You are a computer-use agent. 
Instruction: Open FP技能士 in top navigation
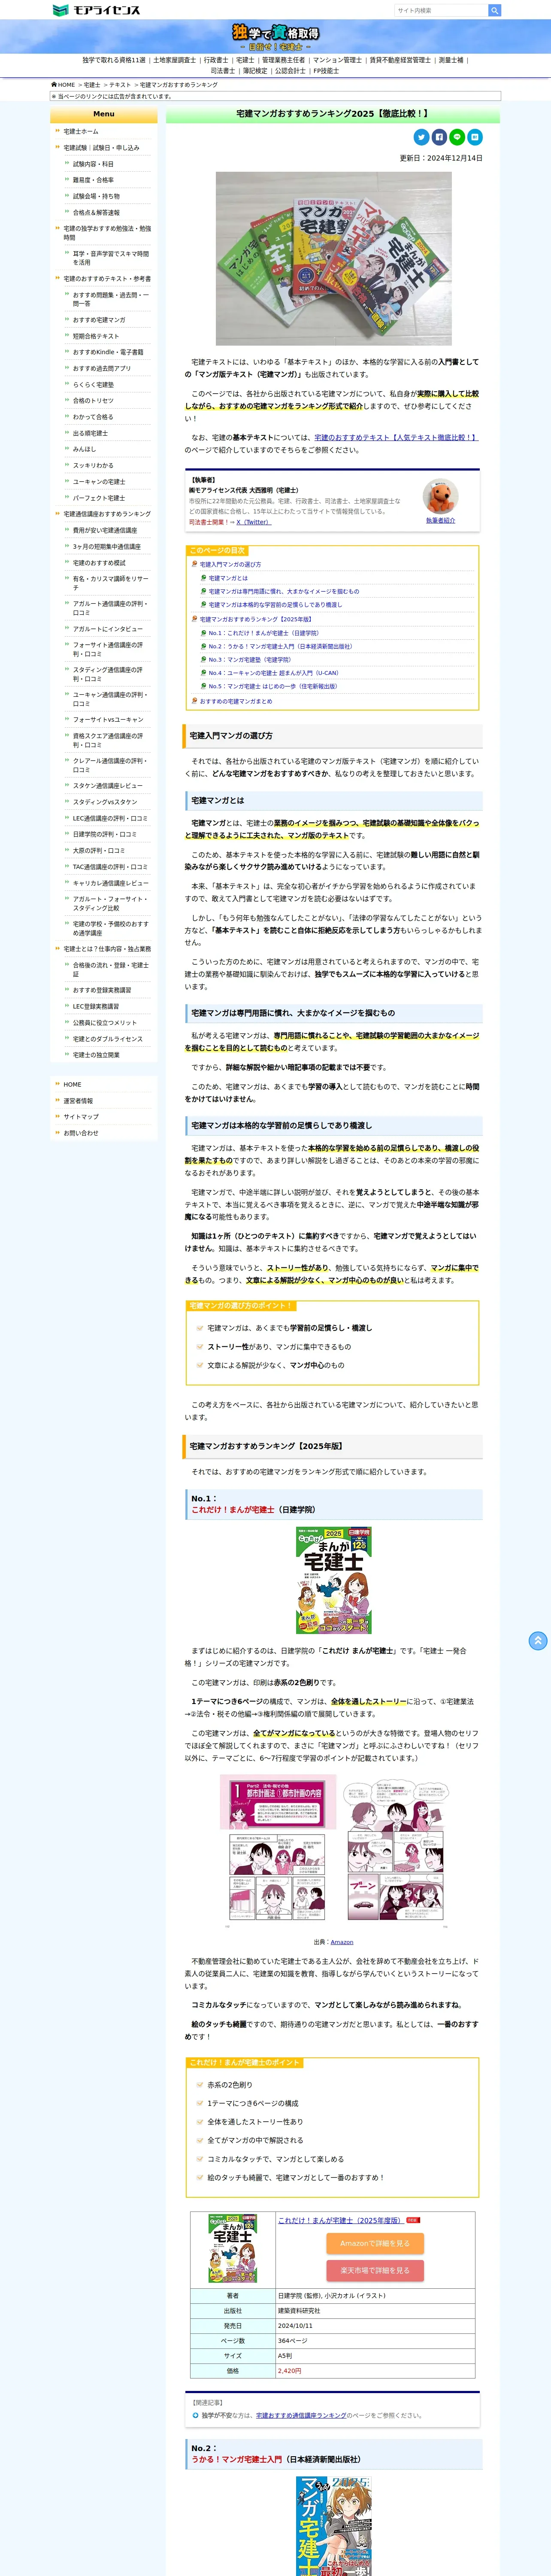326,71
